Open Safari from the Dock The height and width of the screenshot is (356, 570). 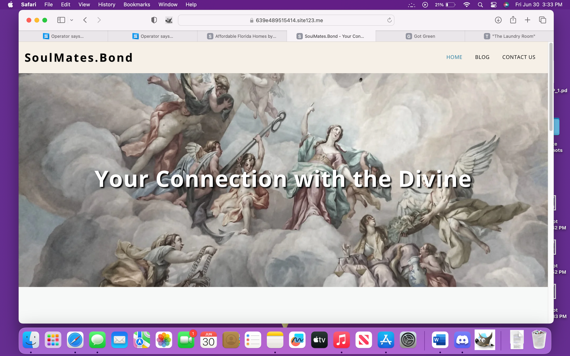(x=75, y=340)
